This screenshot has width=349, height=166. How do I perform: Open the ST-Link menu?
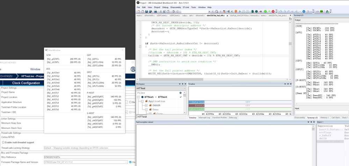[x=186, y=7]
